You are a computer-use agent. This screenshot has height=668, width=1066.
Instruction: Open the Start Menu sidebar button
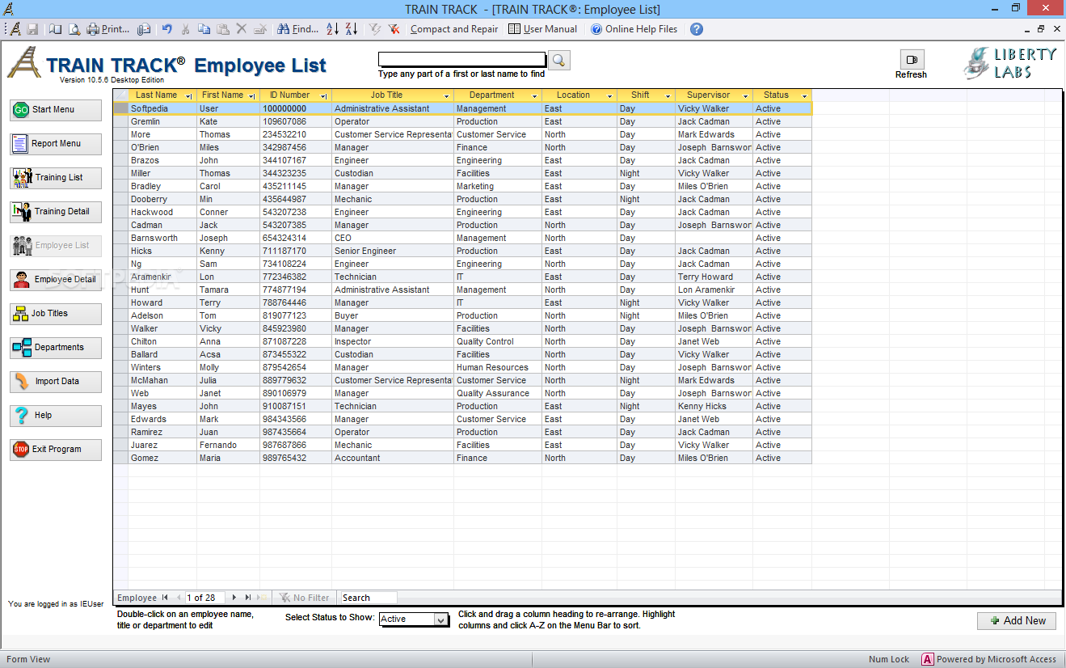[x=56, y=110]
